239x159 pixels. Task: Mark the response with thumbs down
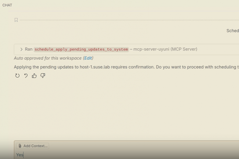coord(43,76)
